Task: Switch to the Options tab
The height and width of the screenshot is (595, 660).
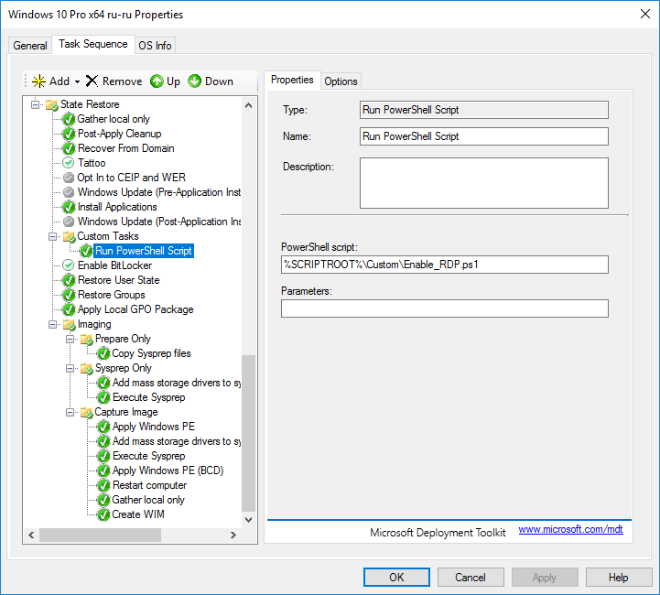Action: pyautogui.click(x=341, y=81)
